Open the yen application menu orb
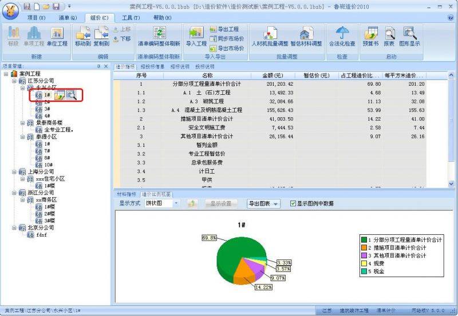 click(10, 11)
